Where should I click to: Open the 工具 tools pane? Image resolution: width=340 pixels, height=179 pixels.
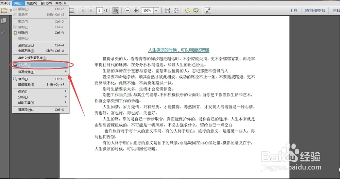294,11
